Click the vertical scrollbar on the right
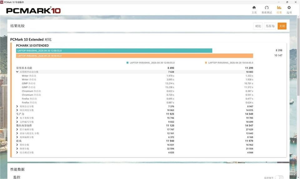Viewport: 300px width, 179px height. coord(298,57)
